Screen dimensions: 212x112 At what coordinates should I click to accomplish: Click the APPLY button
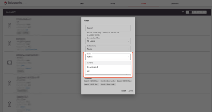tap(131, 91)
